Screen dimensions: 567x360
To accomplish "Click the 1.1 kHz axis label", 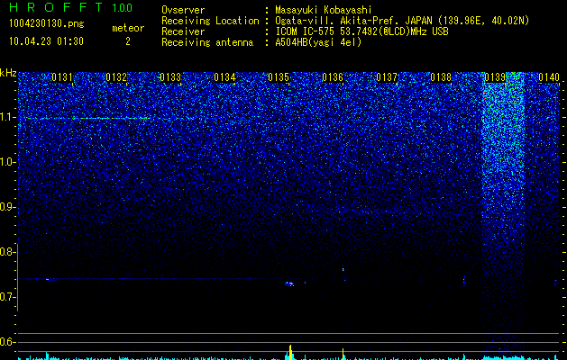I will pos(8,117).
